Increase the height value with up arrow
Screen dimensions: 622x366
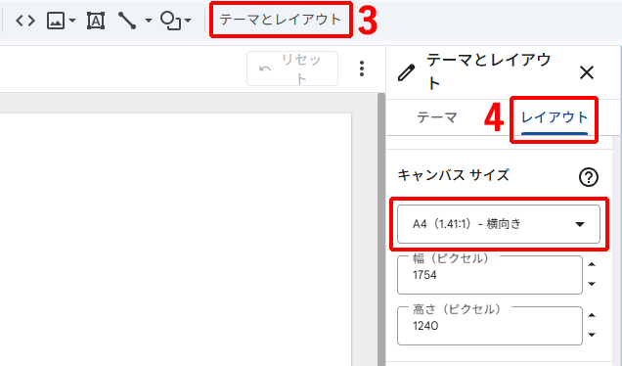(592, 315)
